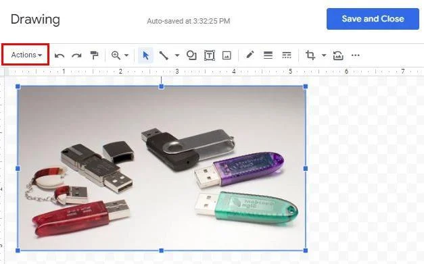Open the Border dash style icon
The height and width of the screenshot is (264, 424).
tap(286, 55)
